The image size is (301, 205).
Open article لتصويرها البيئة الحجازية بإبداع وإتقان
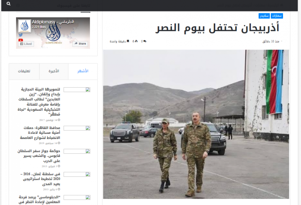[39, 102]
